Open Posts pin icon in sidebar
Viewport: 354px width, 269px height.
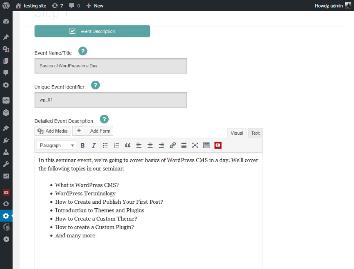coord(6,37)
